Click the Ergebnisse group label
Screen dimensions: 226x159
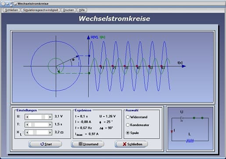click(83, 110)
